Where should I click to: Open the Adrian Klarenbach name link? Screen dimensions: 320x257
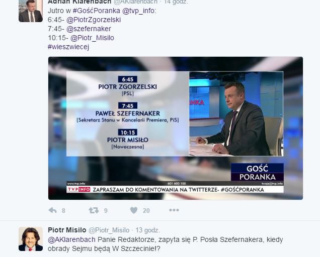pyautogui.click(x=79, y=2)
